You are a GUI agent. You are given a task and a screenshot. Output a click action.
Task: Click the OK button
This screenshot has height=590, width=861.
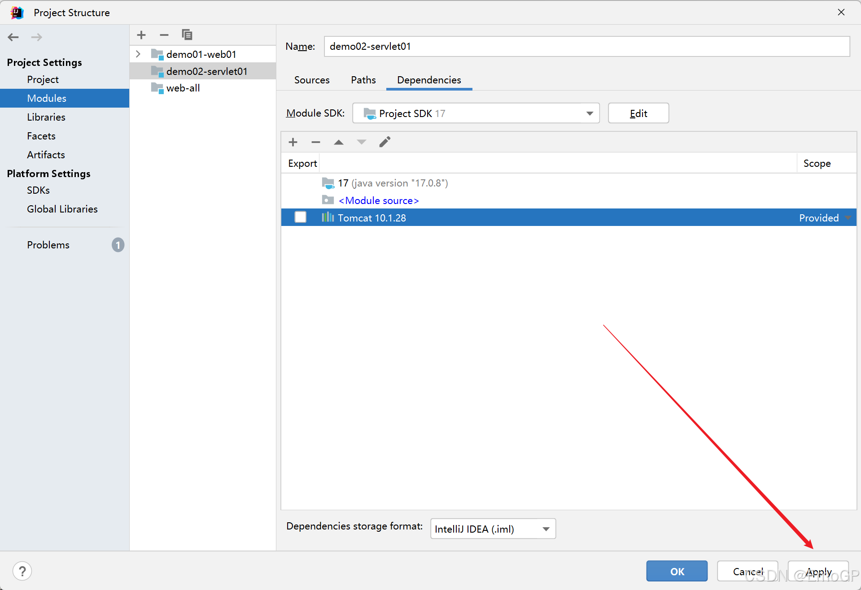(677, 571)
